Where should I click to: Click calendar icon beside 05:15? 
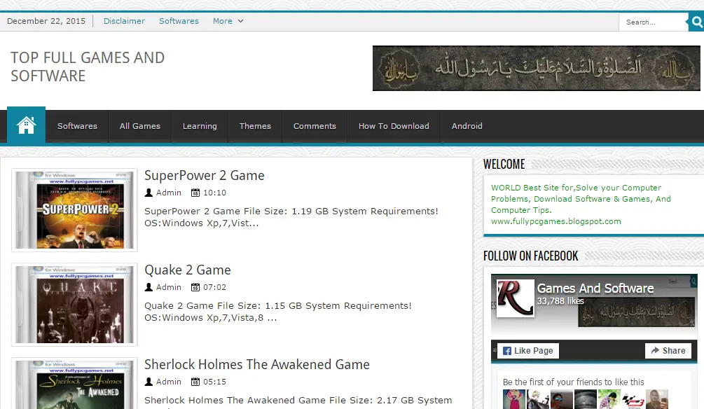(195, 382)
